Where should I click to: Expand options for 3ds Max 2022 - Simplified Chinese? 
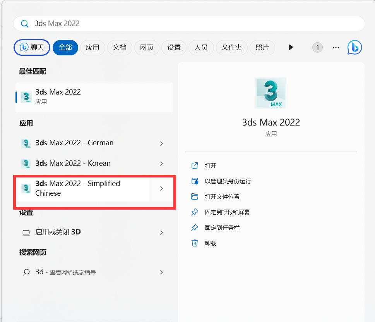(x=161, y=189)
